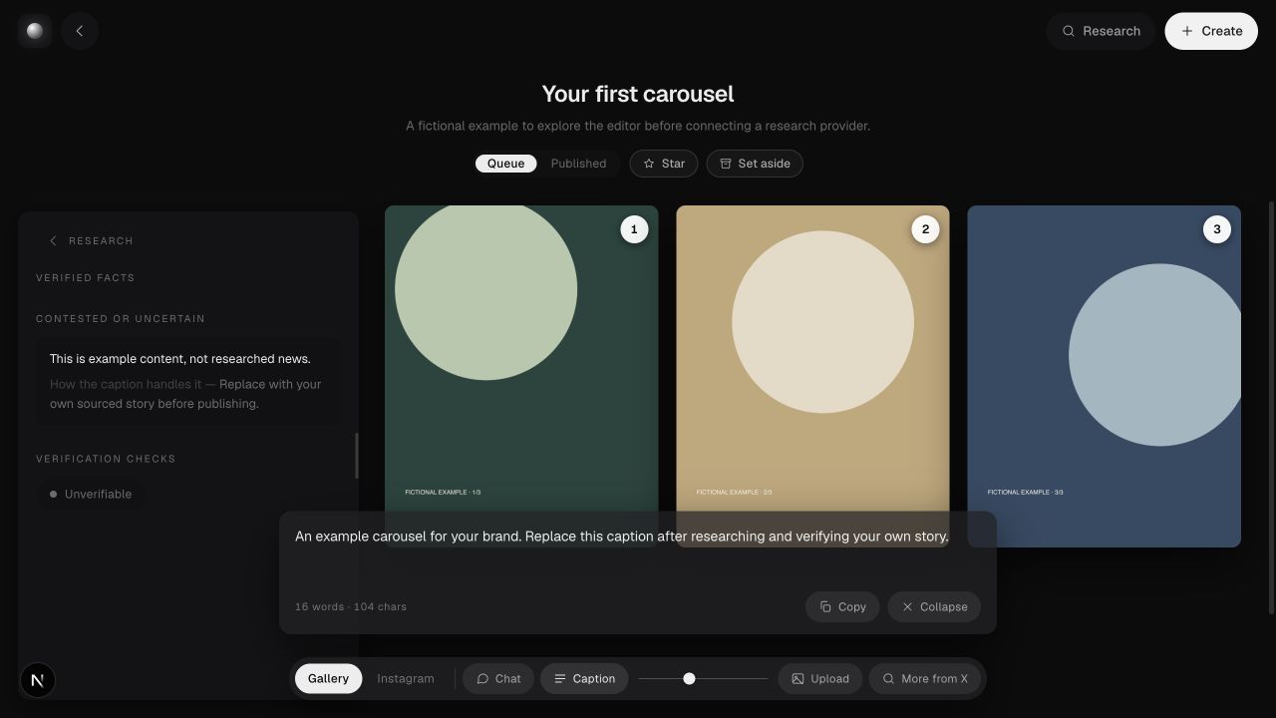Click the 'CONTESTED OR UNCERTAIN' heading
Screen dimensions: 1276x718
tap(121, 319)
